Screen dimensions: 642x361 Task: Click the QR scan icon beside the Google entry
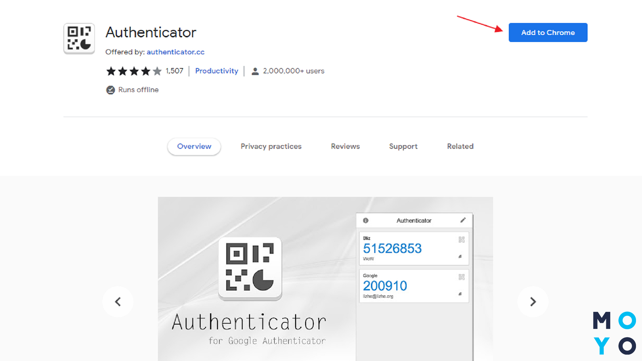click(x=461, y=276)
